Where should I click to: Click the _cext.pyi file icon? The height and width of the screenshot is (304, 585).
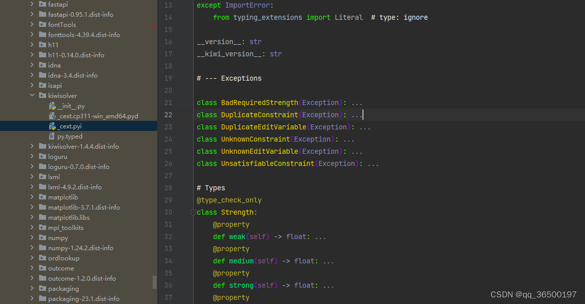(52, 126)
